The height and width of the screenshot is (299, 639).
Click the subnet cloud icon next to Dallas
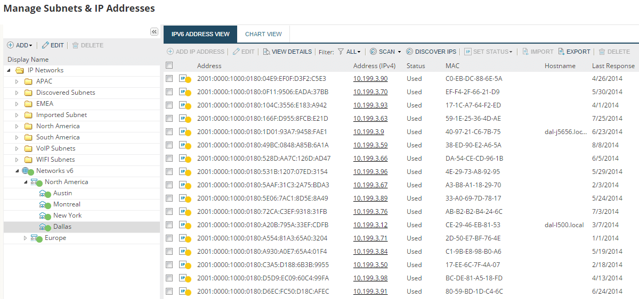point(43,226)
